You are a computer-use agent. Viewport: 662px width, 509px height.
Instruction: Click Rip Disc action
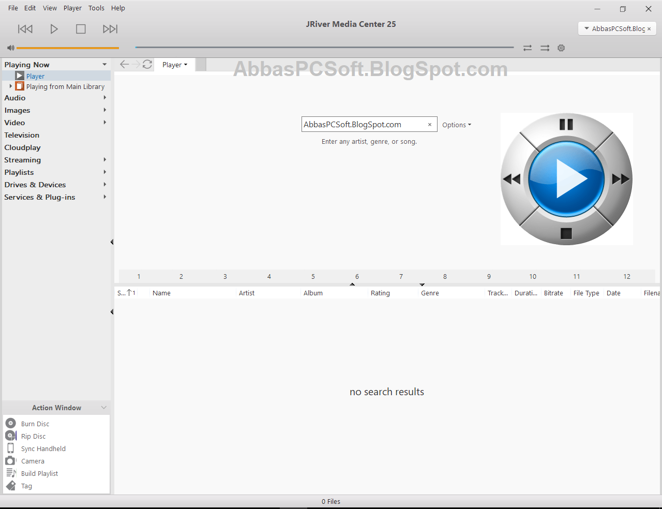33,436
